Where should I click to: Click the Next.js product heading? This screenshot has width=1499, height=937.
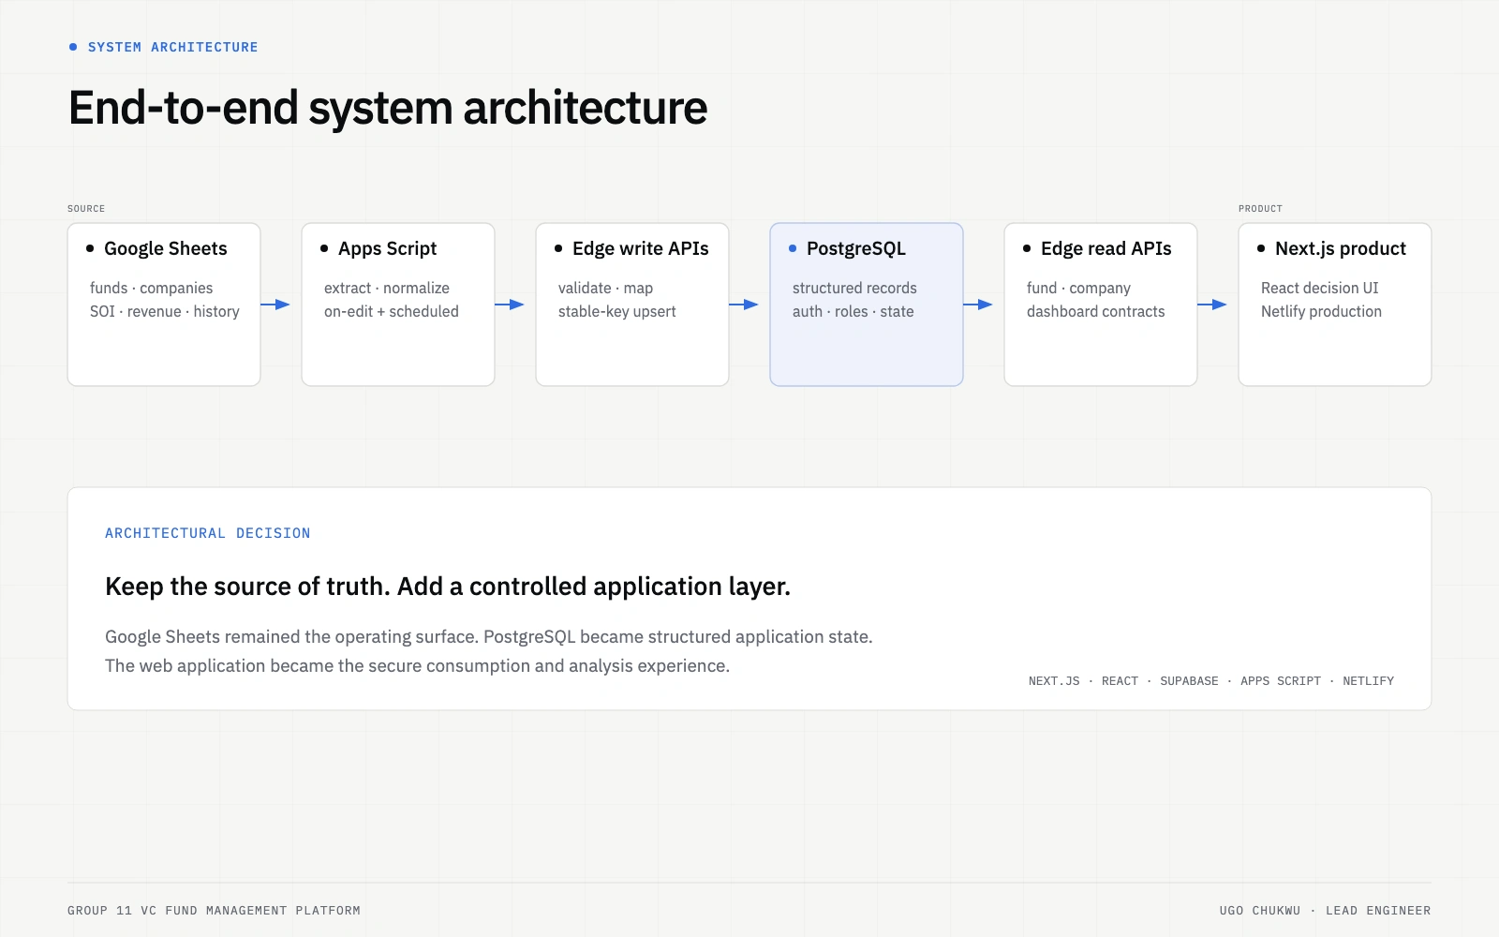[x=1340, y=248]
